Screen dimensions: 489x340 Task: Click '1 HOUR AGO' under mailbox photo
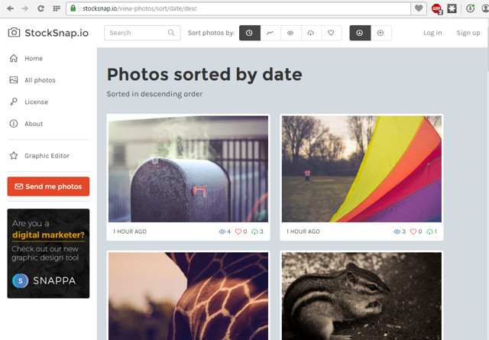pyautogui.click(x=130, y=232)
